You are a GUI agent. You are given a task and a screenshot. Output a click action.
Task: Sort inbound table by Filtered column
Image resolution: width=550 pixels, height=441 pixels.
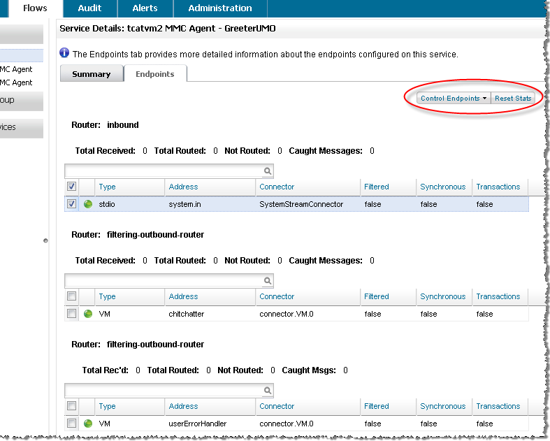[x=377, y=187]
